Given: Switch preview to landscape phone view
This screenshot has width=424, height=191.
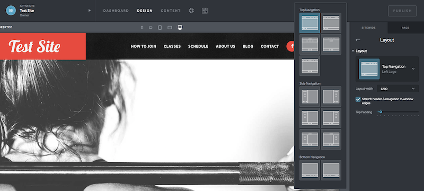Looking at the screenshot, I should click(151, 28).
